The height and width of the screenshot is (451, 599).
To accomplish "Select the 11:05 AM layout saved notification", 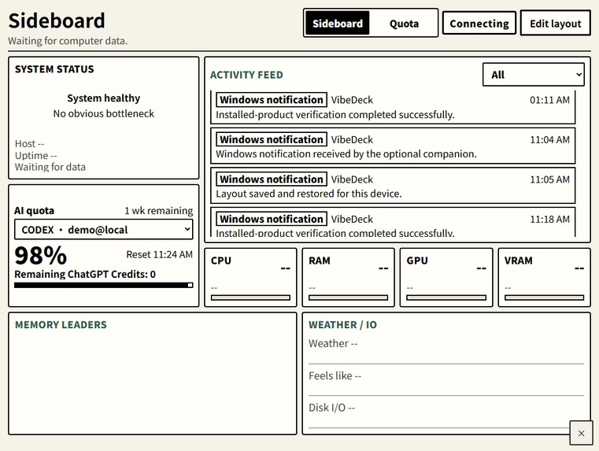I will coord(393,186).
